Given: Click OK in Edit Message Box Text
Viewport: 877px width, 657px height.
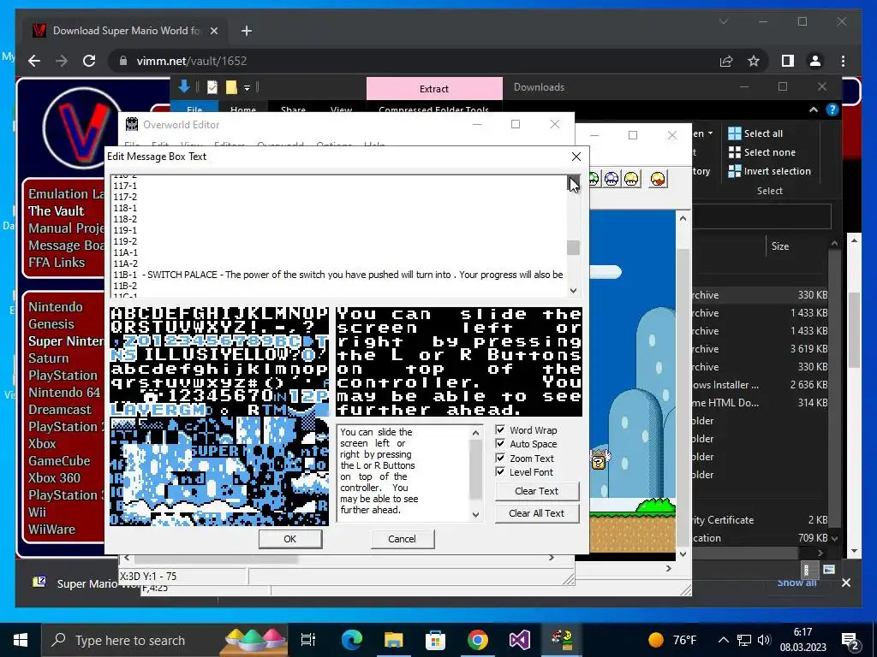Looking at the screenshot, I should 290,539.
